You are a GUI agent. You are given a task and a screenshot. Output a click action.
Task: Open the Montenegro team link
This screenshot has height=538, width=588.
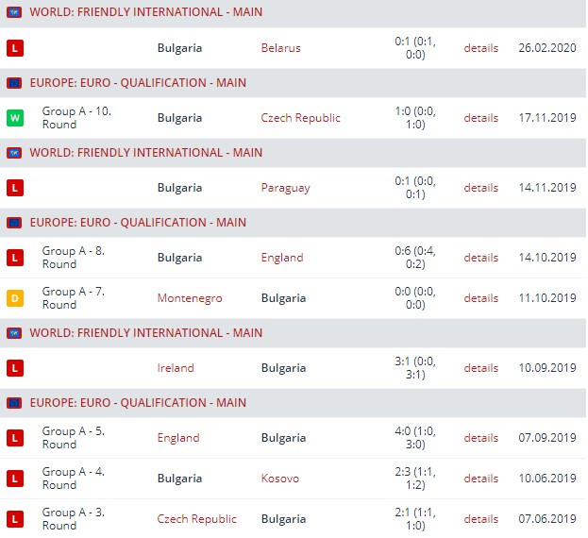[190, 298]
